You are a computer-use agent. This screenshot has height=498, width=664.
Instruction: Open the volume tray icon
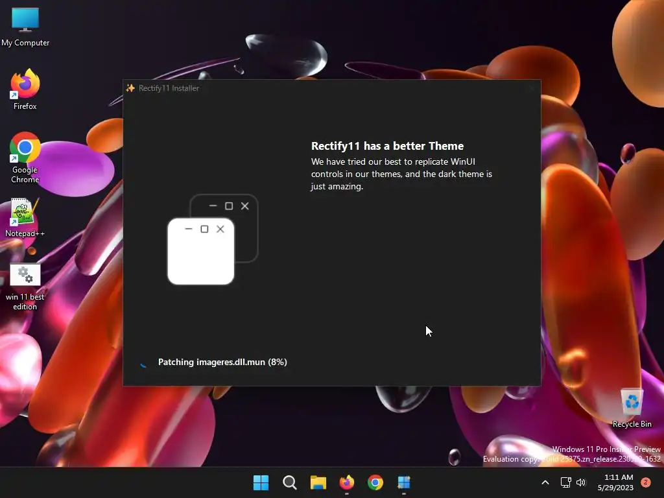point(581,482)
